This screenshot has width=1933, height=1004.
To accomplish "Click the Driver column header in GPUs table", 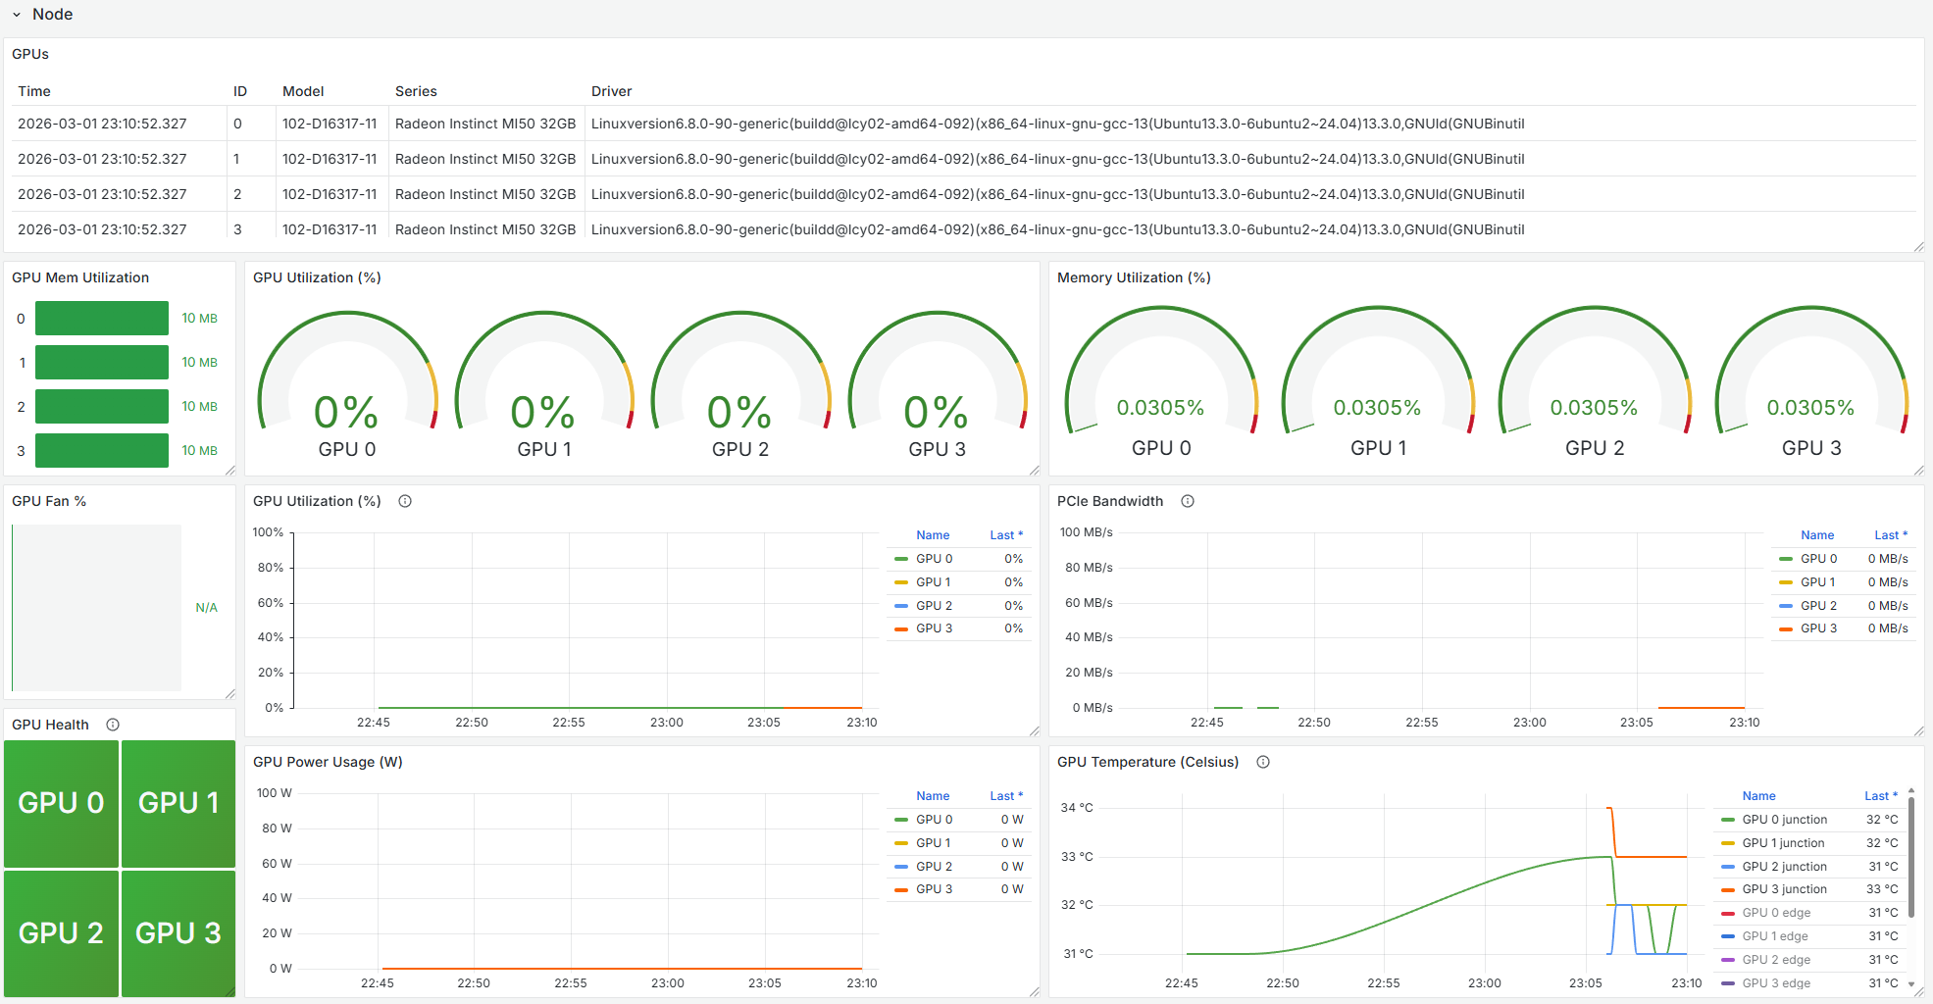I will point(611,91).
